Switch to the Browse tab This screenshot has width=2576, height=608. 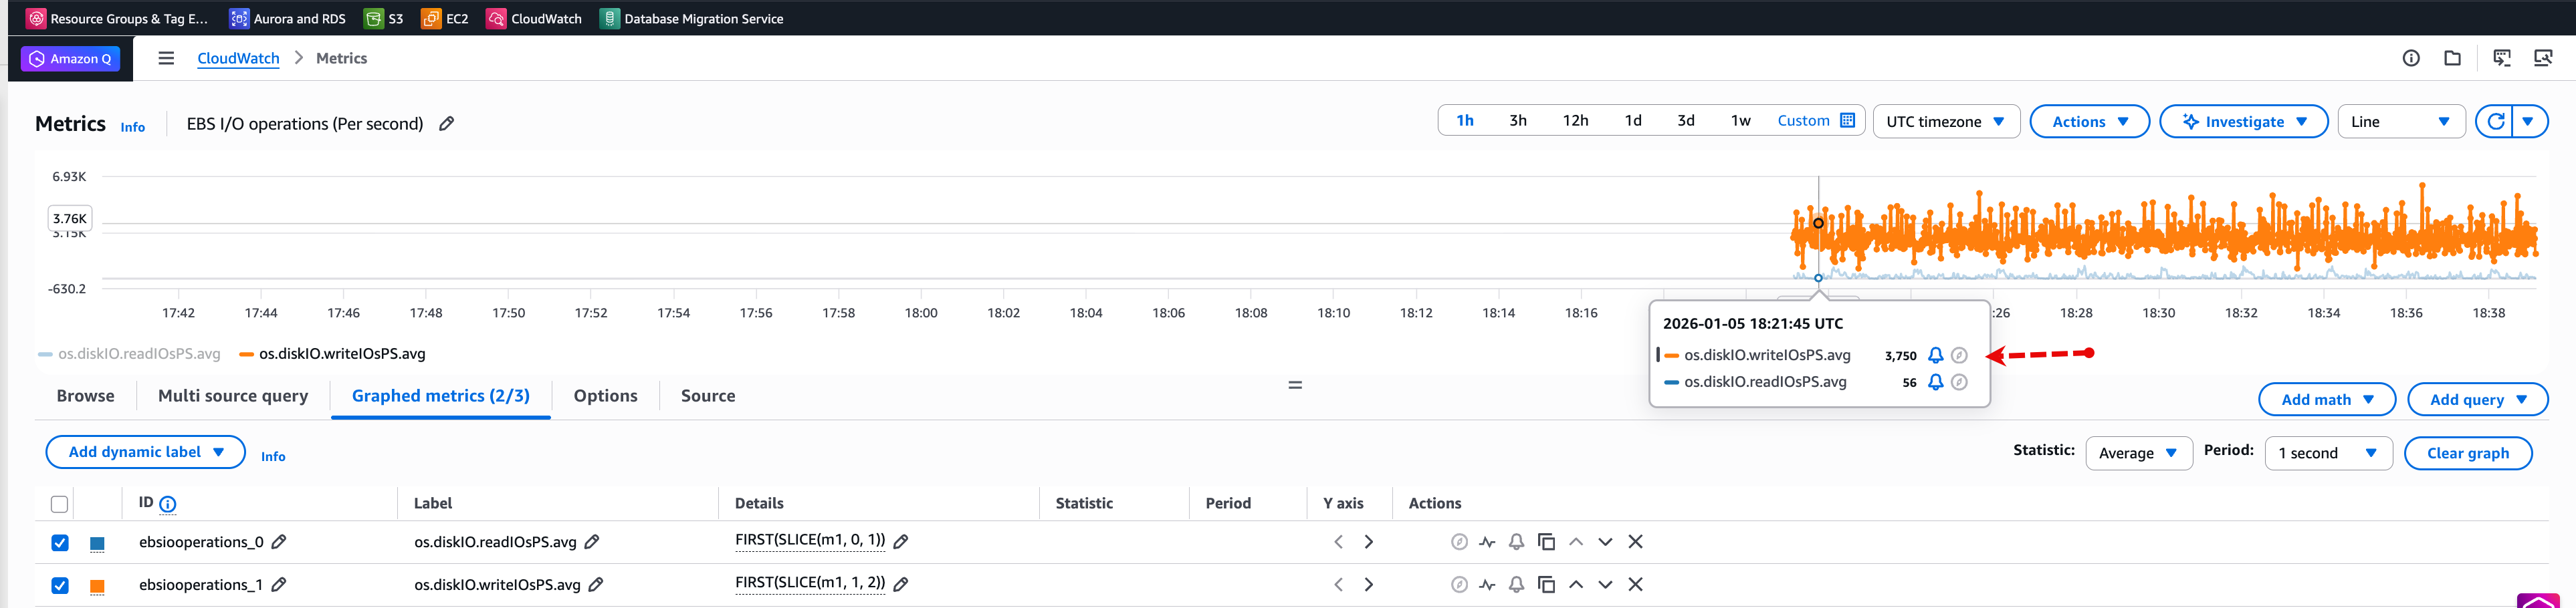[86, 396]
